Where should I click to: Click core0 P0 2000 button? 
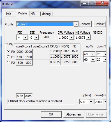(x=20, y=52)
